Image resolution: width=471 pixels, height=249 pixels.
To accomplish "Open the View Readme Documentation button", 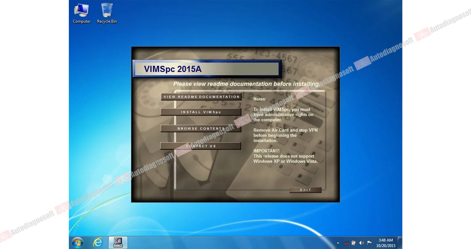I will coord(201,97).
